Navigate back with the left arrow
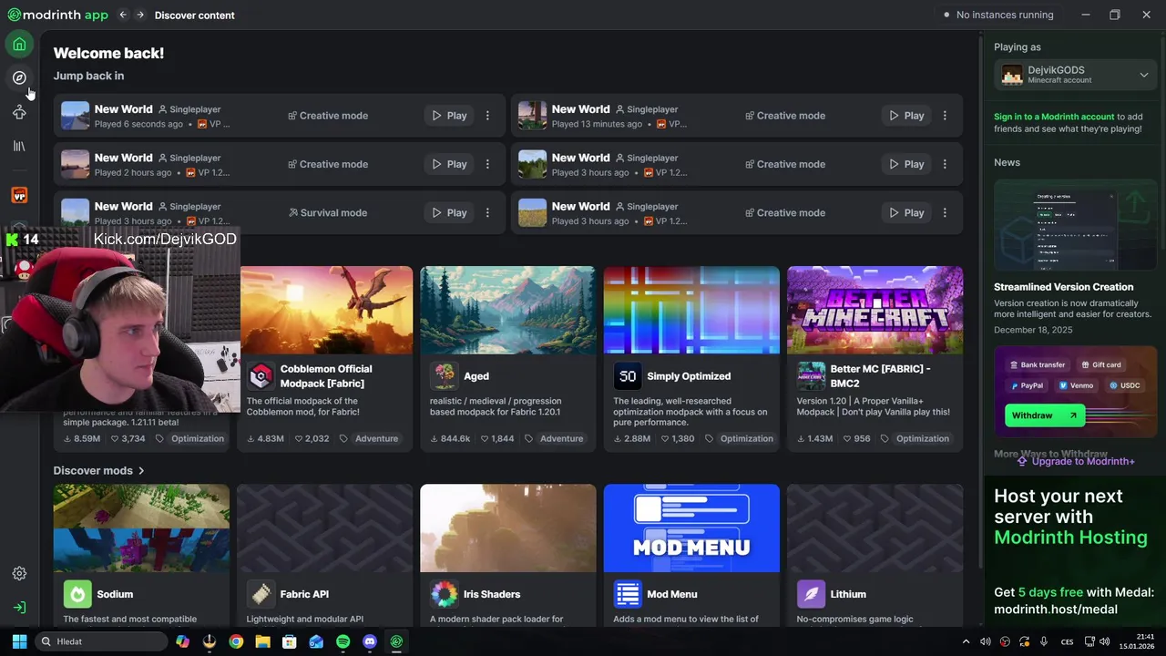 point(123,15)
